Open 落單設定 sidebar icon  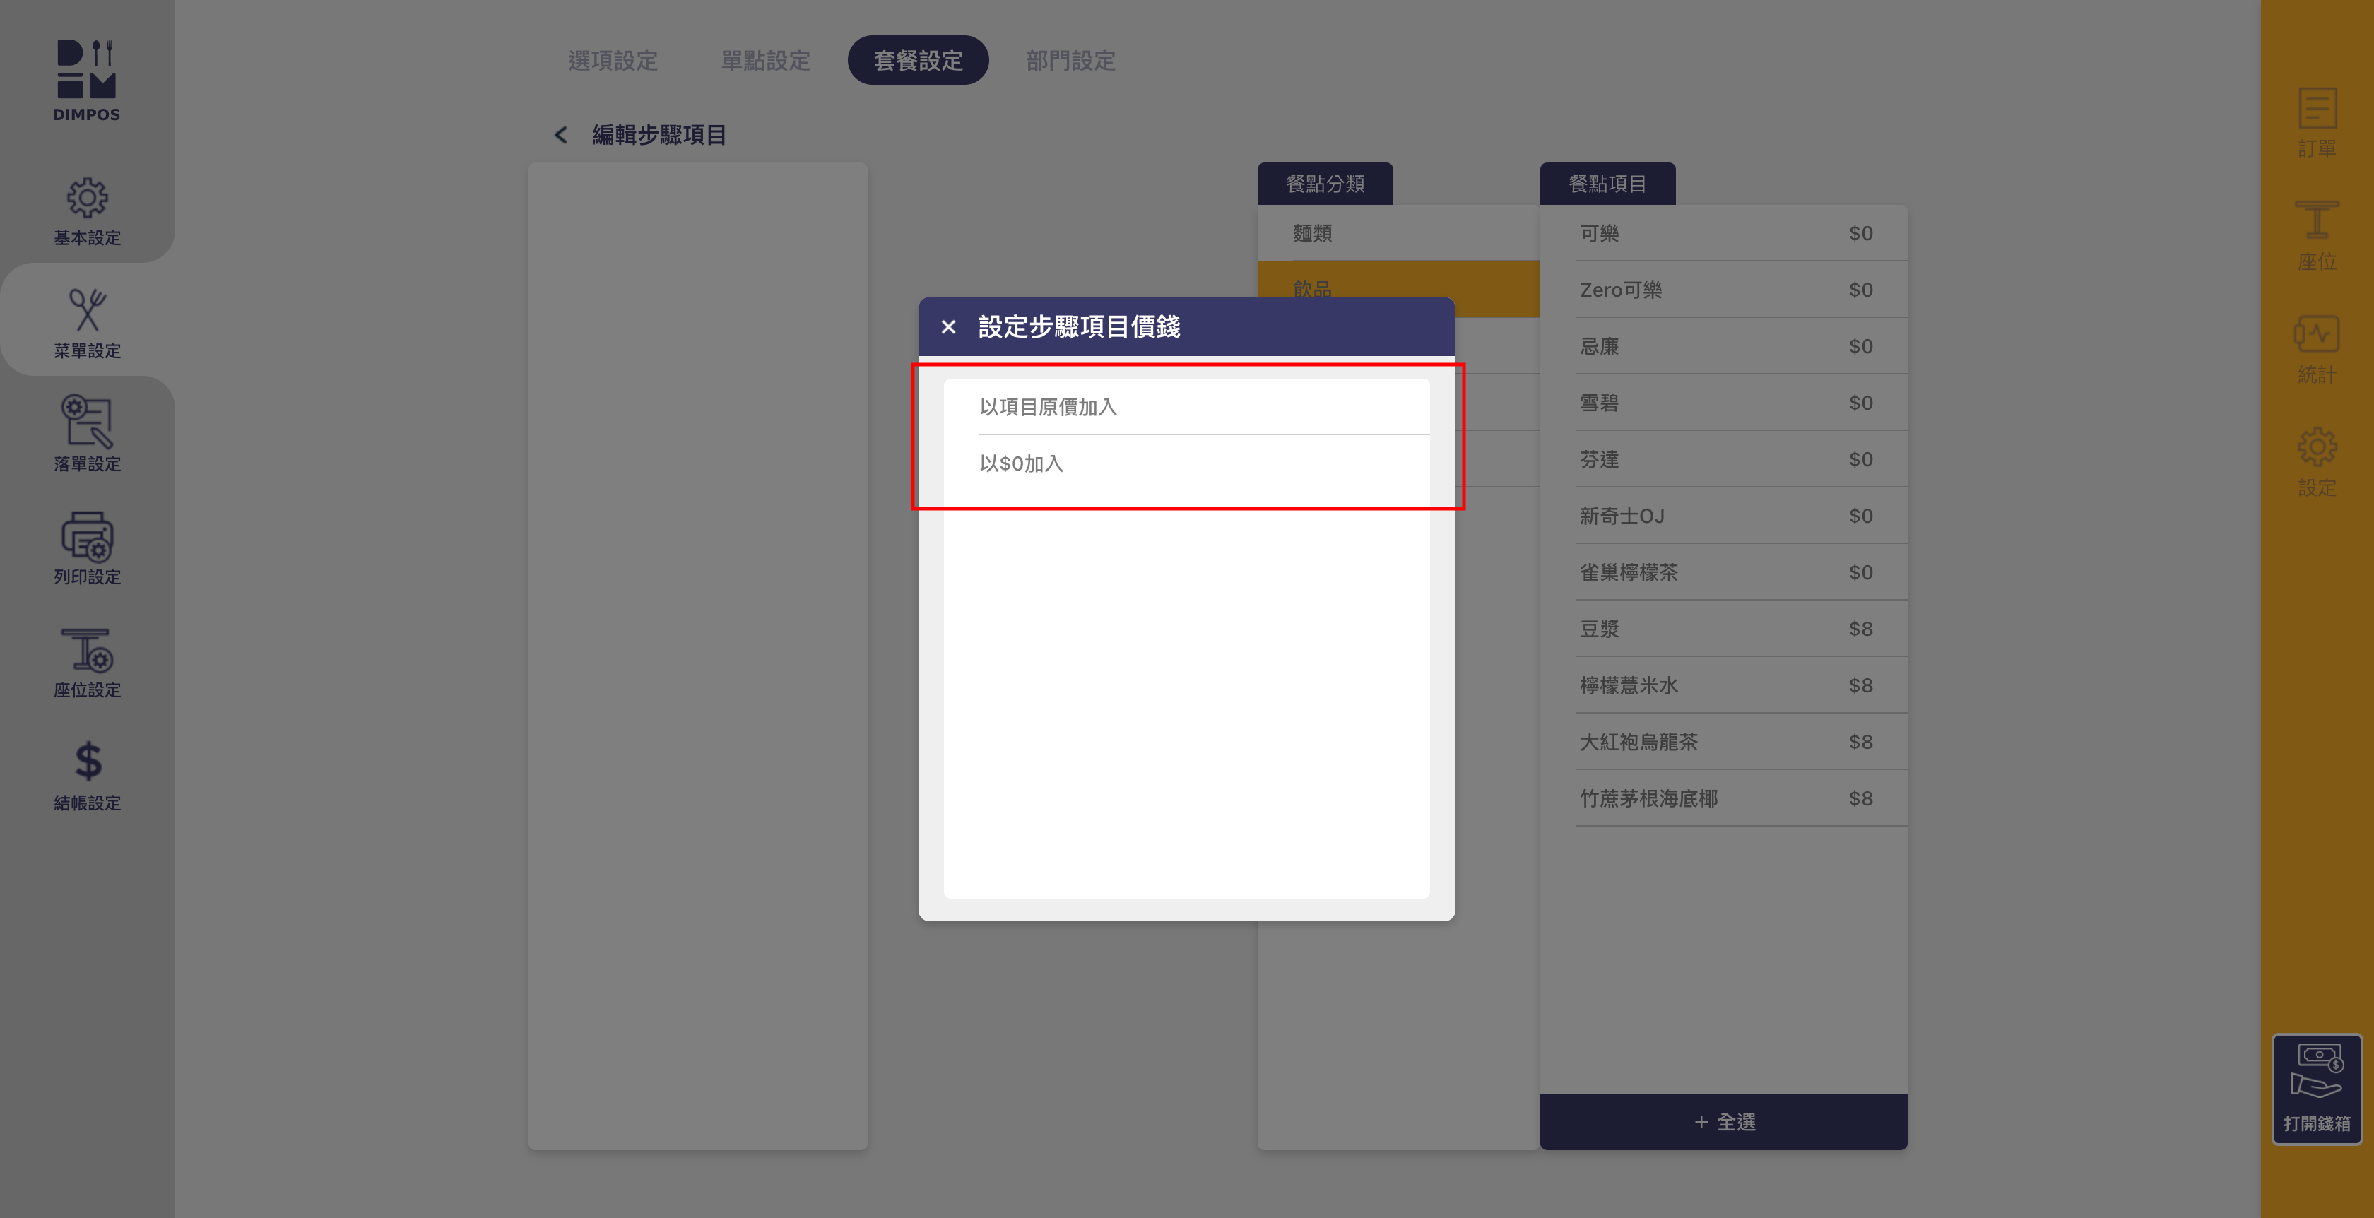(x=87, y=423)
